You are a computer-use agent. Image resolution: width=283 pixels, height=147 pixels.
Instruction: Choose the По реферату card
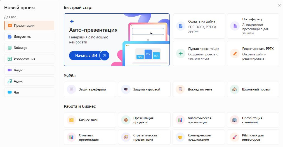pyautogui.click(x=253, y=26)
